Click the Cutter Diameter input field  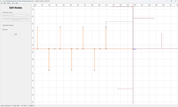coord(19,16)
